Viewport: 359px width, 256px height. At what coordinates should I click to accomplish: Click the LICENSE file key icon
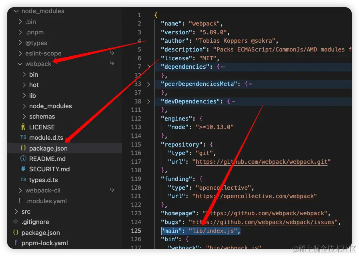(x=23, y=127)
